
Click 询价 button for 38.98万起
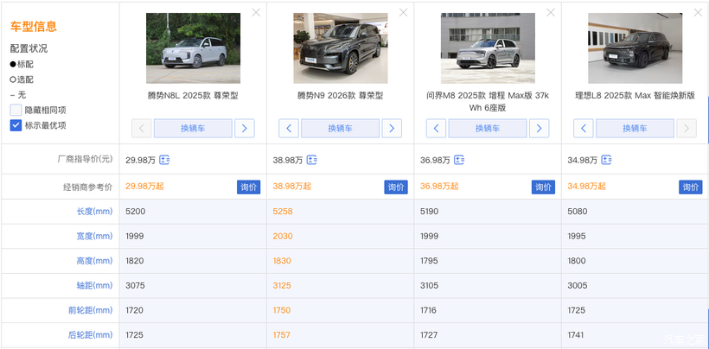tap(396, 187)
